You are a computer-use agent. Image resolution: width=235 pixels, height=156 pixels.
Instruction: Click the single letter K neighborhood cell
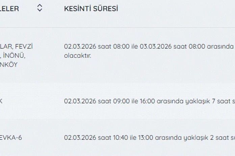pos(2,101)
